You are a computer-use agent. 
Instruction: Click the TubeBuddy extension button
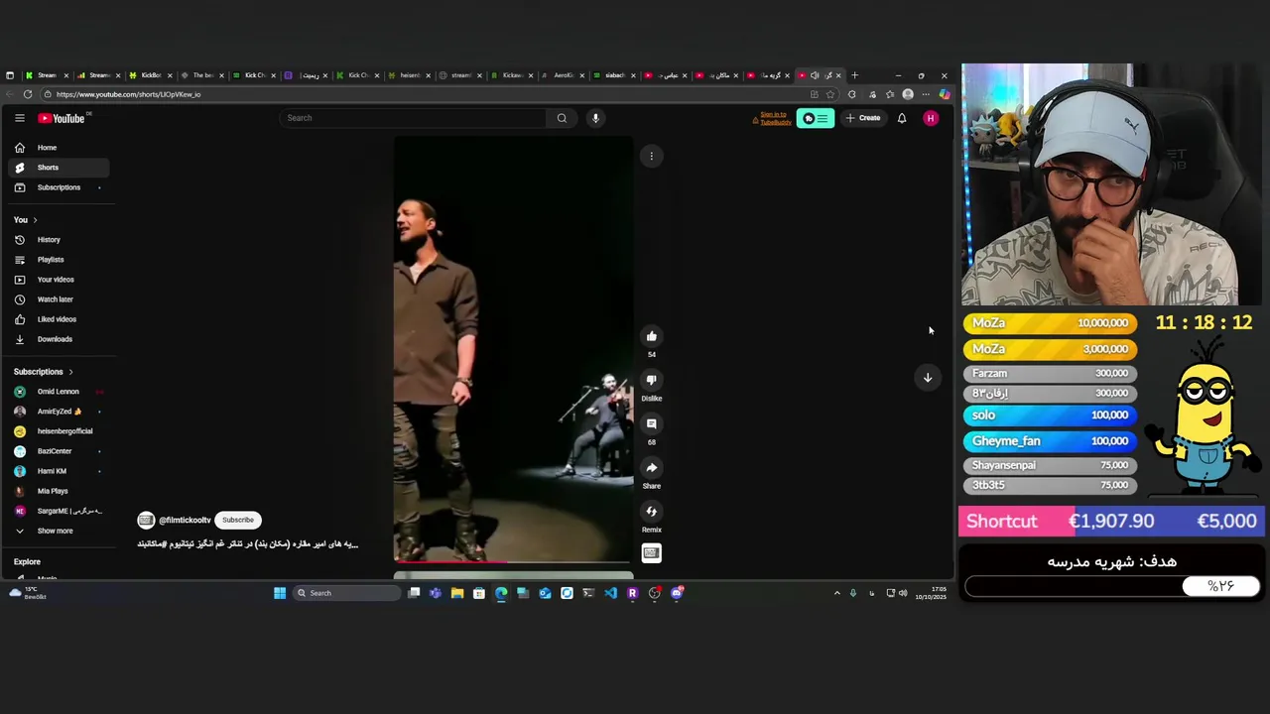815,118
